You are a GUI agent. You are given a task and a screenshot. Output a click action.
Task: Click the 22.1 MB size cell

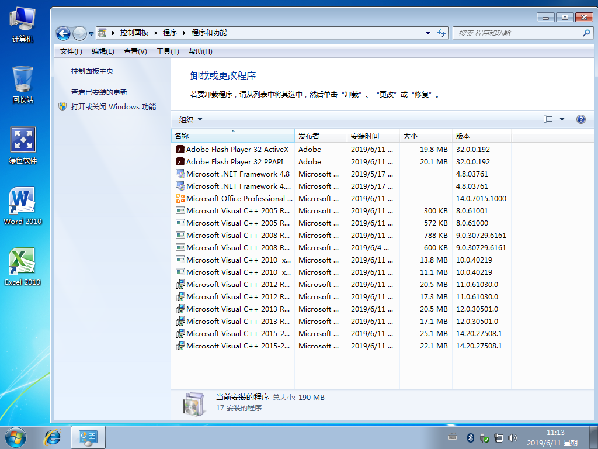[434, 346]
